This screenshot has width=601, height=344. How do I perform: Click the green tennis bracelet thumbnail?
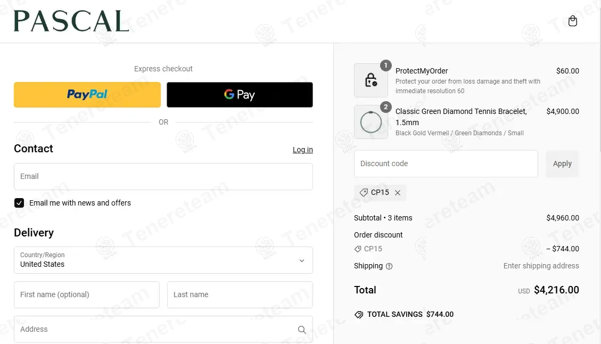point(371,122)
